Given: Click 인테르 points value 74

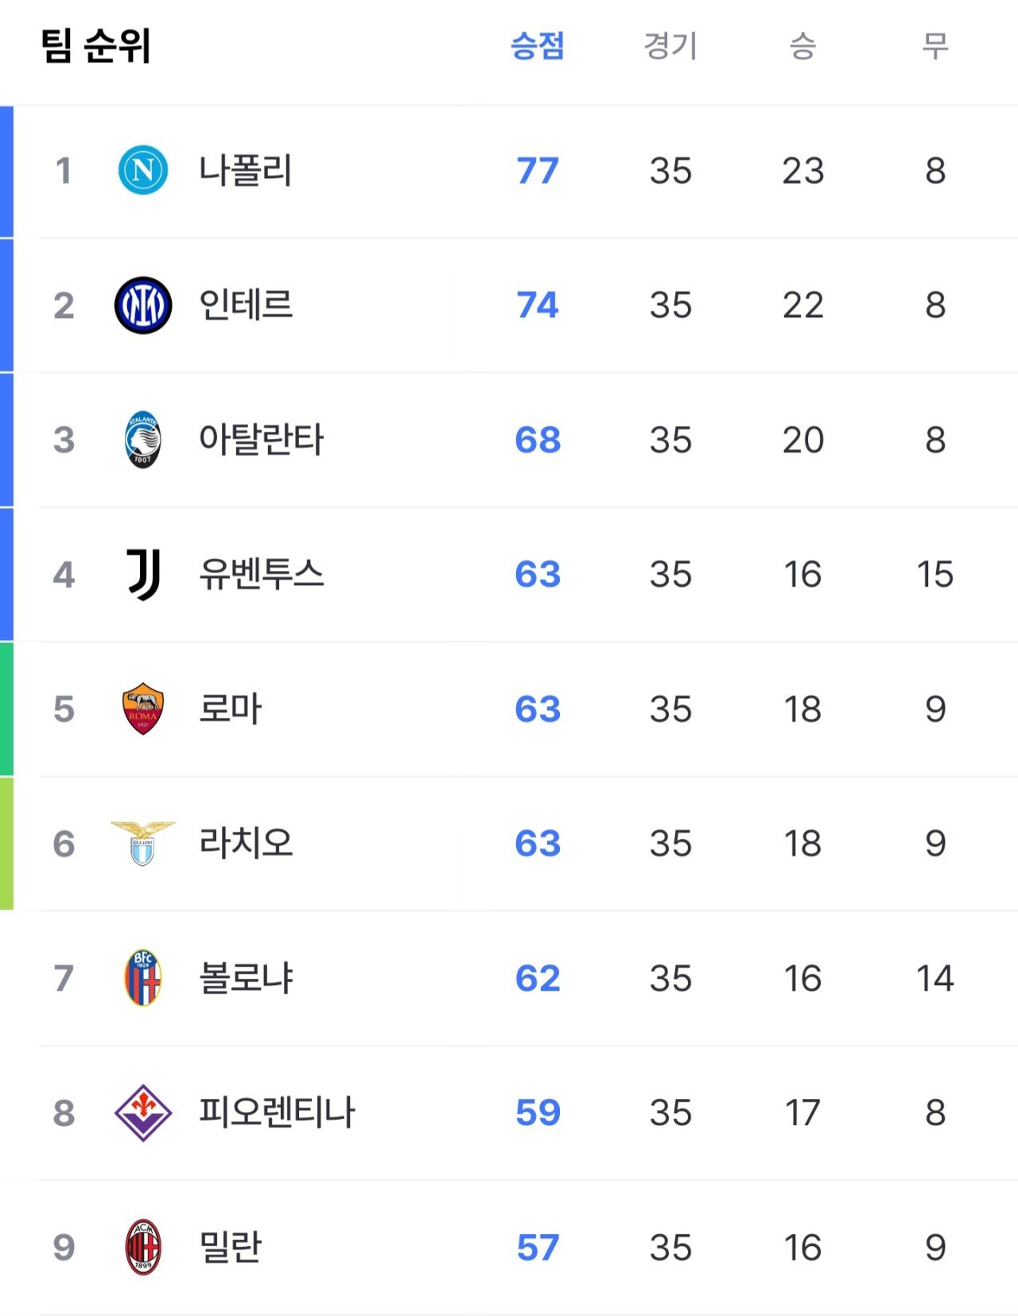Looking at the screenshot, I should (538, 305).
